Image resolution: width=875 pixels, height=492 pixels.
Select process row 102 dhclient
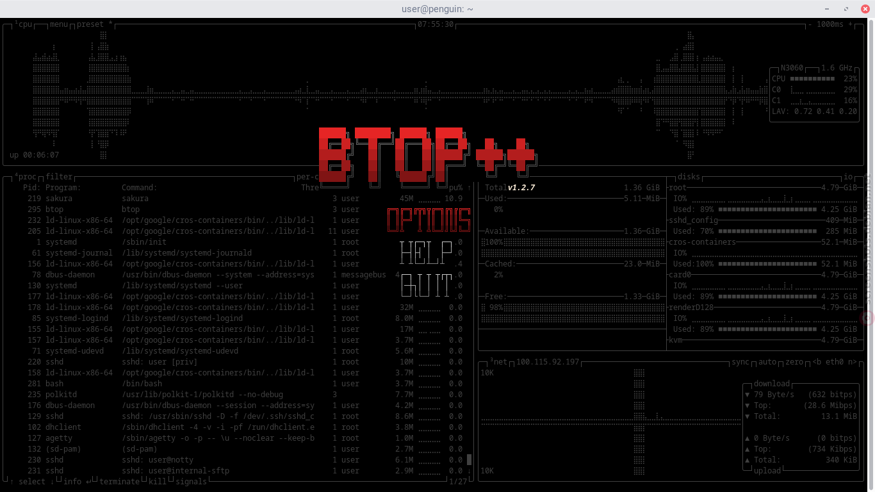click(x=234, y=427)
